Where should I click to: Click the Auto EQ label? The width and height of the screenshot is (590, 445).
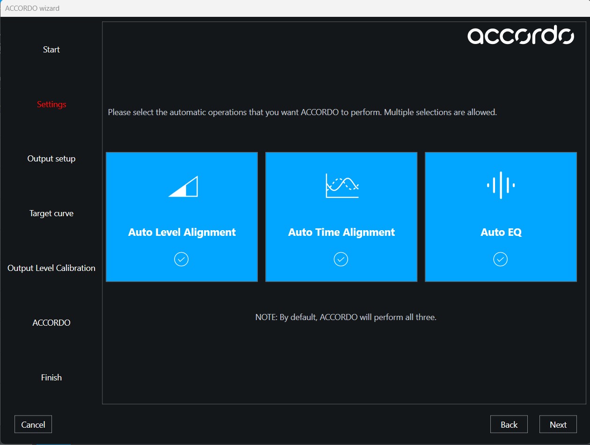[501, 232]
